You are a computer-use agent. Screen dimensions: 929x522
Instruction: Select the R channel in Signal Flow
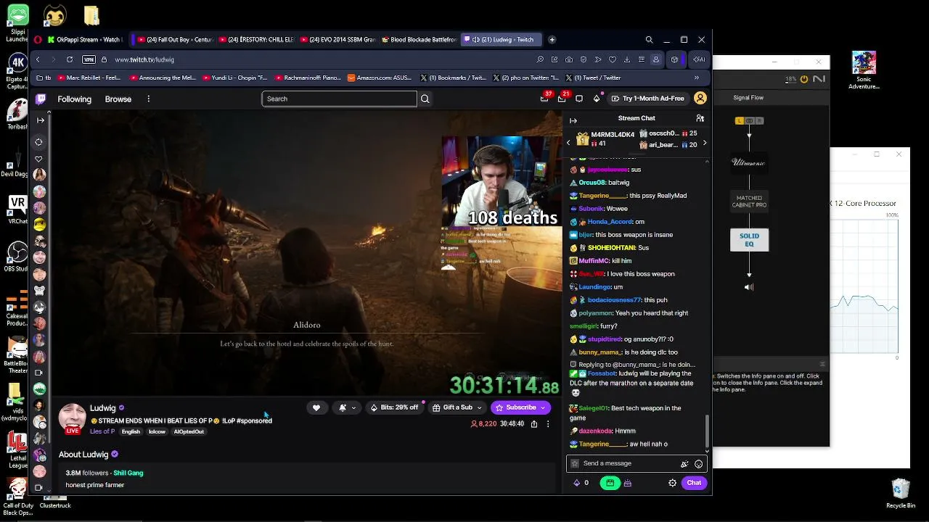[758, 120]
